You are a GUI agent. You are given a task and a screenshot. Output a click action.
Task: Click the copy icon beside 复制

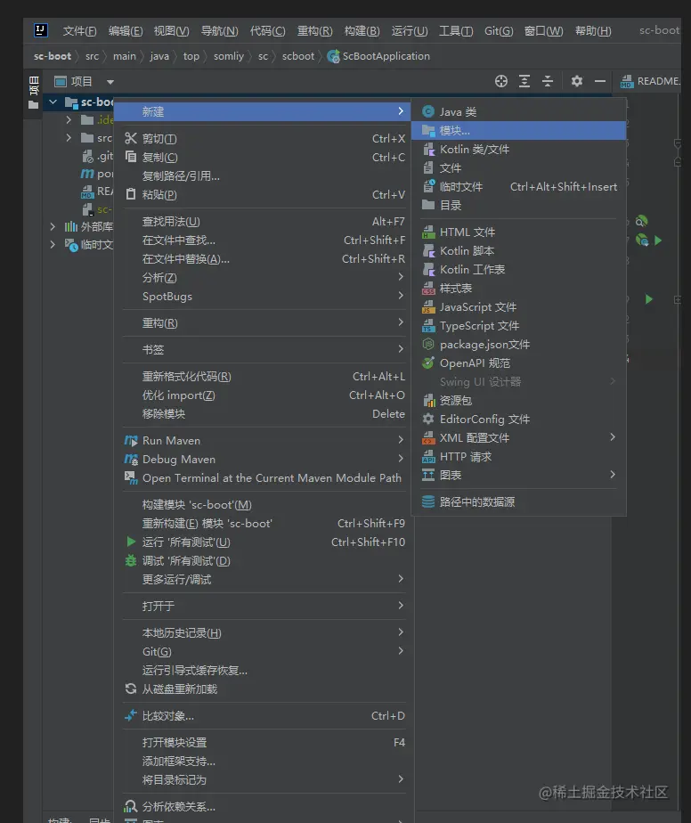click(131, 157)
